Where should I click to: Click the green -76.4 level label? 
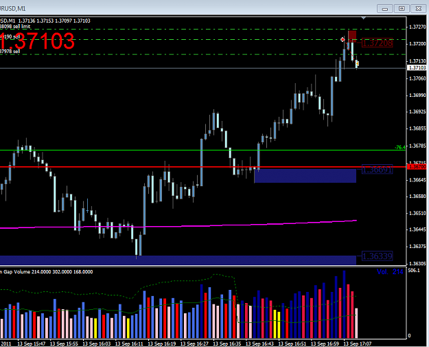[400, 147]
